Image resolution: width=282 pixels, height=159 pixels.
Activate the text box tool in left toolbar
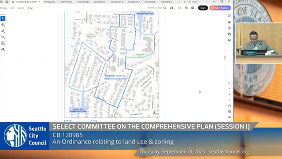tap(3, 43)
